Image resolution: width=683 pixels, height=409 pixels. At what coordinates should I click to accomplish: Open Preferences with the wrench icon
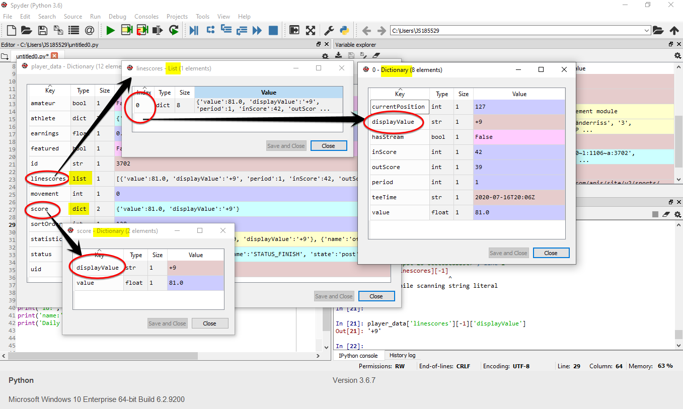329,30
